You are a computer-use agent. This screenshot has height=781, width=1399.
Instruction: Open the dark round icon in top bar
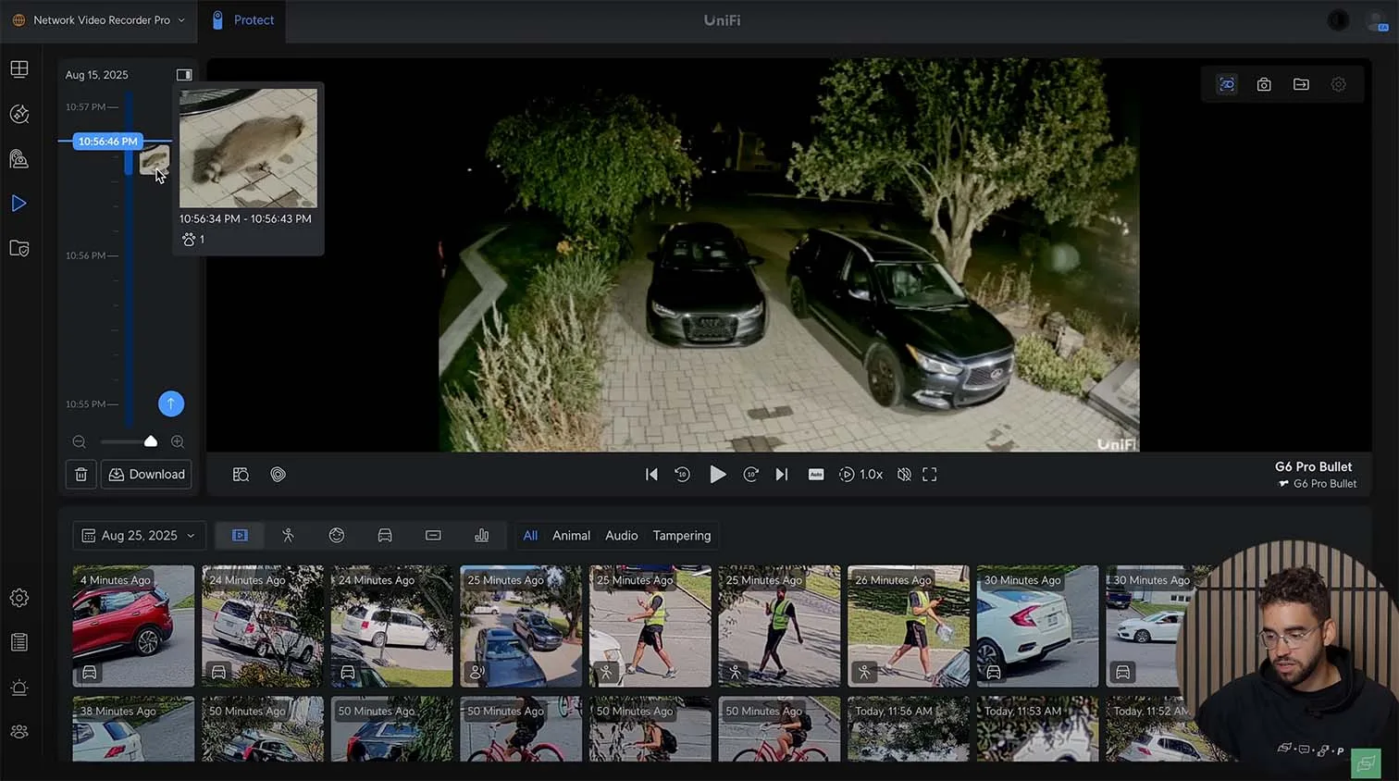[x=1338, y=20]
